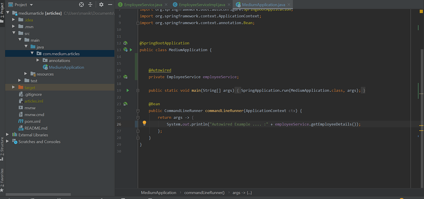Hide the Project tool window via minus icon
Image resolution: width=424 pixels, height=199 pixels.
110,5
